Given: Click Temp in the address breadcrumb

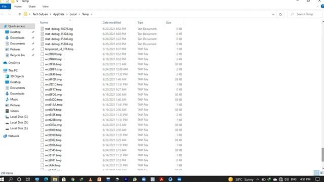Looking at the screenshot, I should pyautogui.click(x=86, y=14).
